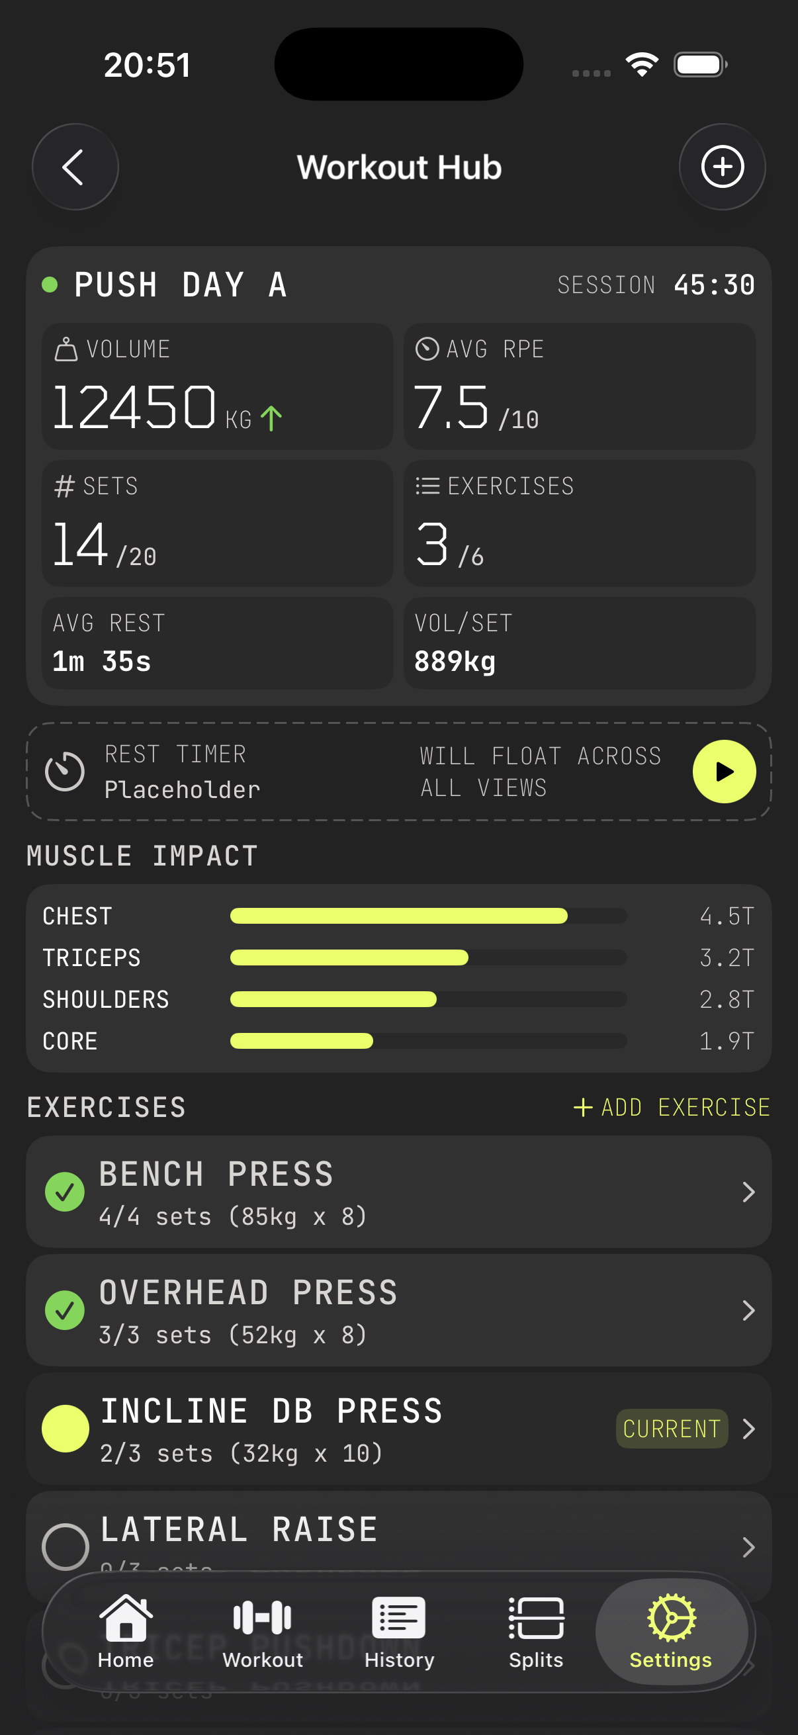The height and width of the screenshot is (1735, 798).
Task: Tap the Volume weight icon
Action: 67,349
